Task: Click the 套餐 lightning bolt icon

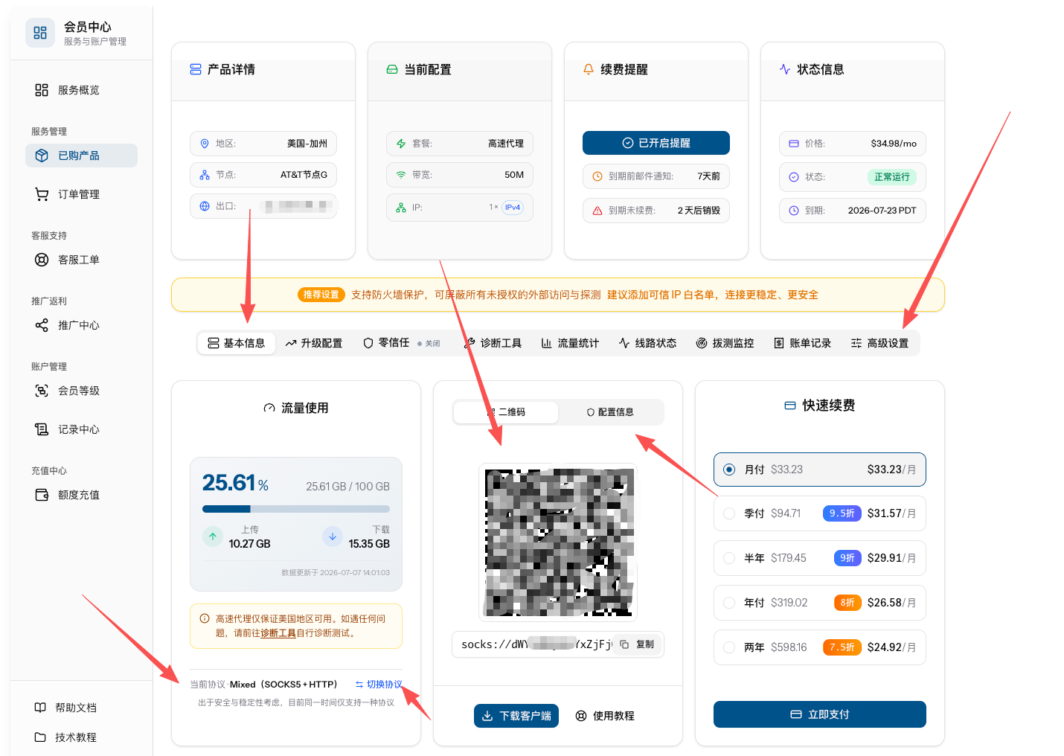Action: [x=401, y=144]
